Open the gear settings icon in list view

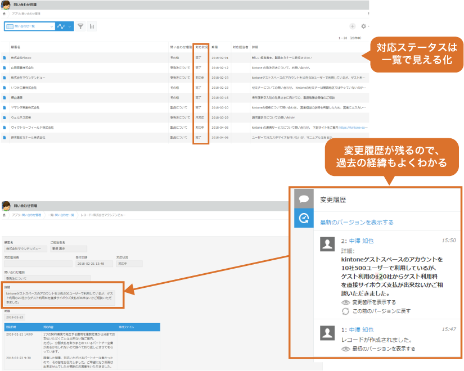tap(363, 26)
